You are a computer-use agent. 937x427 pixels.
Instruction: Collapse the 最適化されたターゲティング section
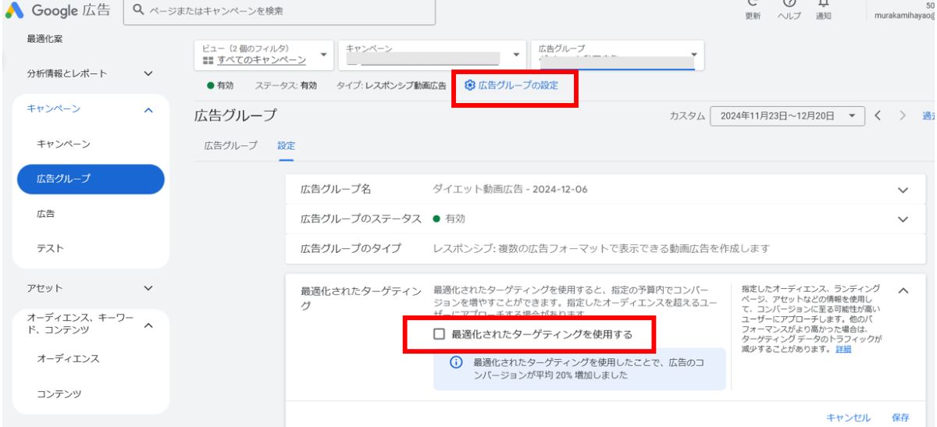tap(903, 290)
